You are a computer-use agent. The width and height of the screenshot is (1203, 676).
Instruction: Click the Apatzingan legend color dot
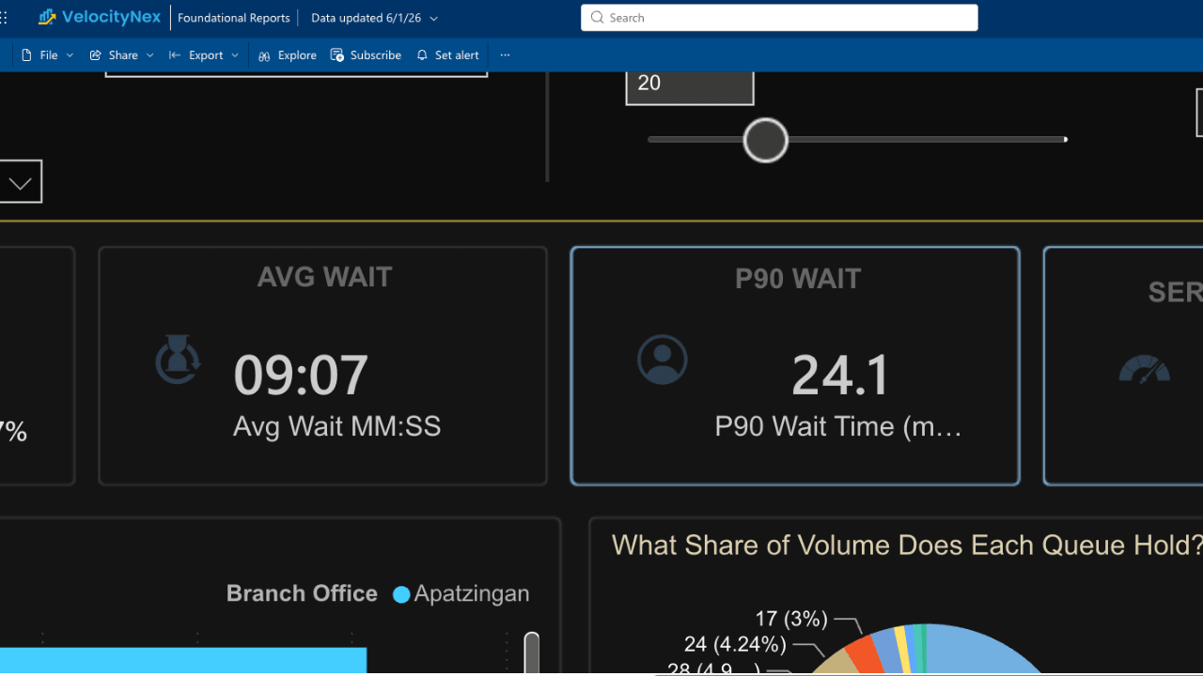[x=401, y=594]
